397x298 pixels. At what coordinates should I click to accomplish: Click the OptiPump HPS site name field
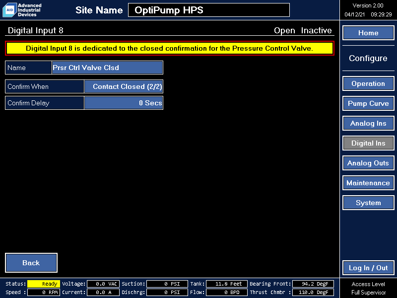[209, 10]
